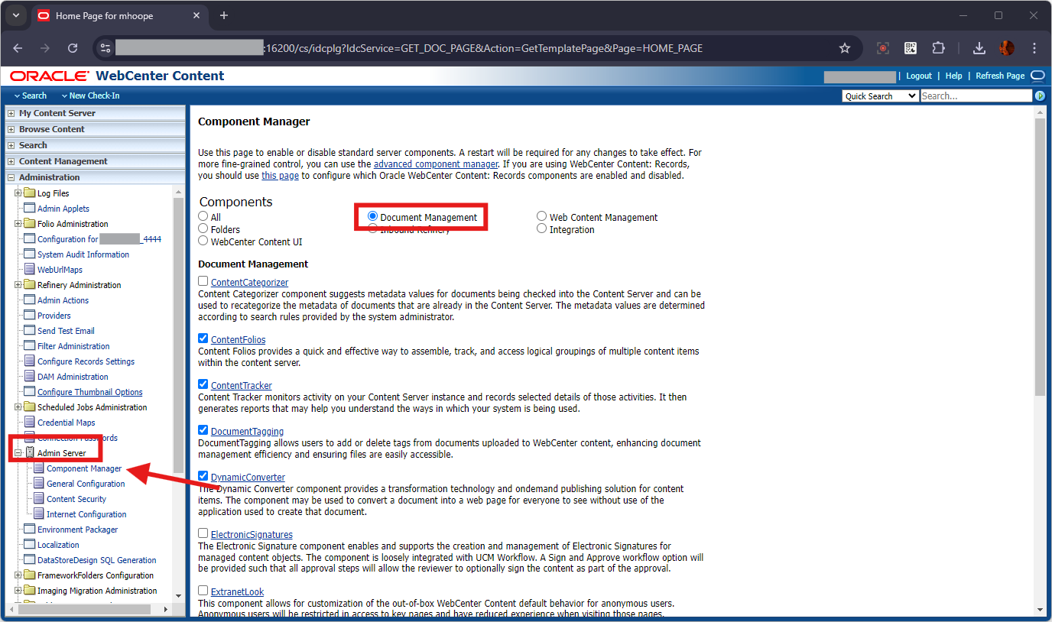
Task: Click the Internet Configuration document icon
Action: coord(39,514)
